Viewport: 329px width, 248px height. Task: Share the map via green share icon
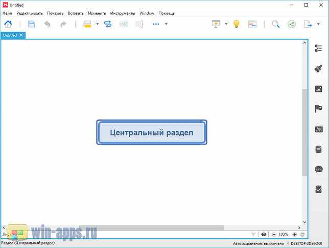[x=291, y=24]
